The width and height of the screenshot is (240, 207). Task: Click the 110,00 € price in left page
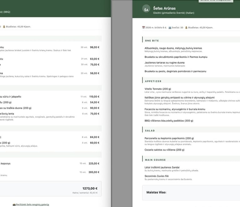(94, 97)
